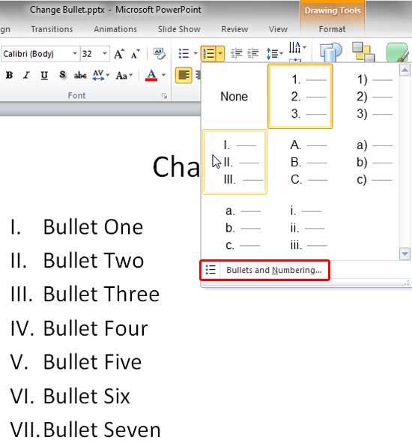Apply text shadow button
Viewport: 412px width, 446px height.
pyautogui.click(x=62, y=76)
